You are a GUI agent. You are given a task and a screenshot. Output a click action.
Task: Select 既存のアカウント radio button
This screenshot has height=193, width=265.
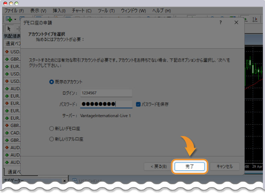[52, 82]
